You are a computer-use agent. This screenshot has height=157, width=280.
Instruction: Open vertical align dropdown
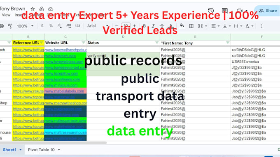[x=227, y=26]
